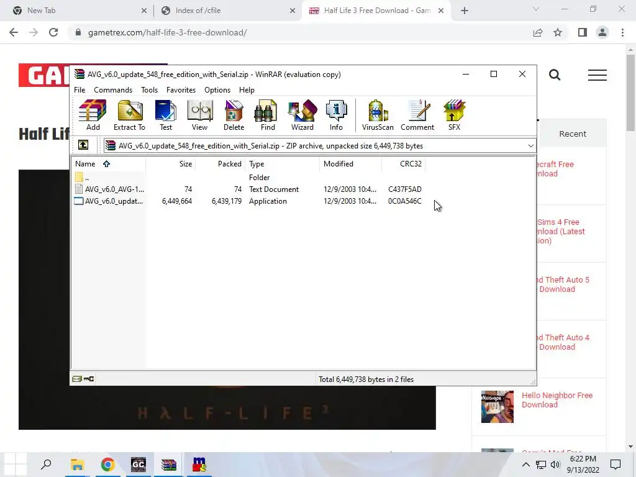Click the network tray icon
Viewport: 636px width, 477px height.
point(541,465)
